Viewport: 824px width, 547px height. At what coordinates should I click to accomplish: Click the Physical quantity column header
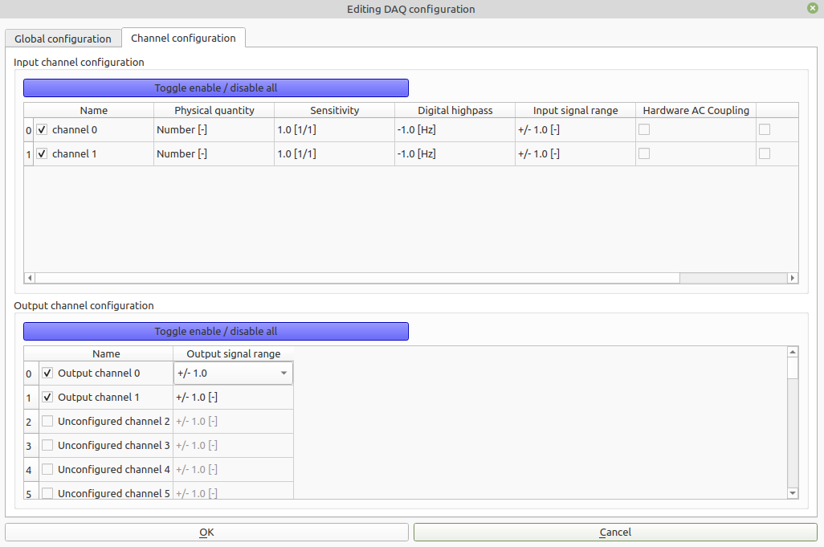[x=214, y=110]
